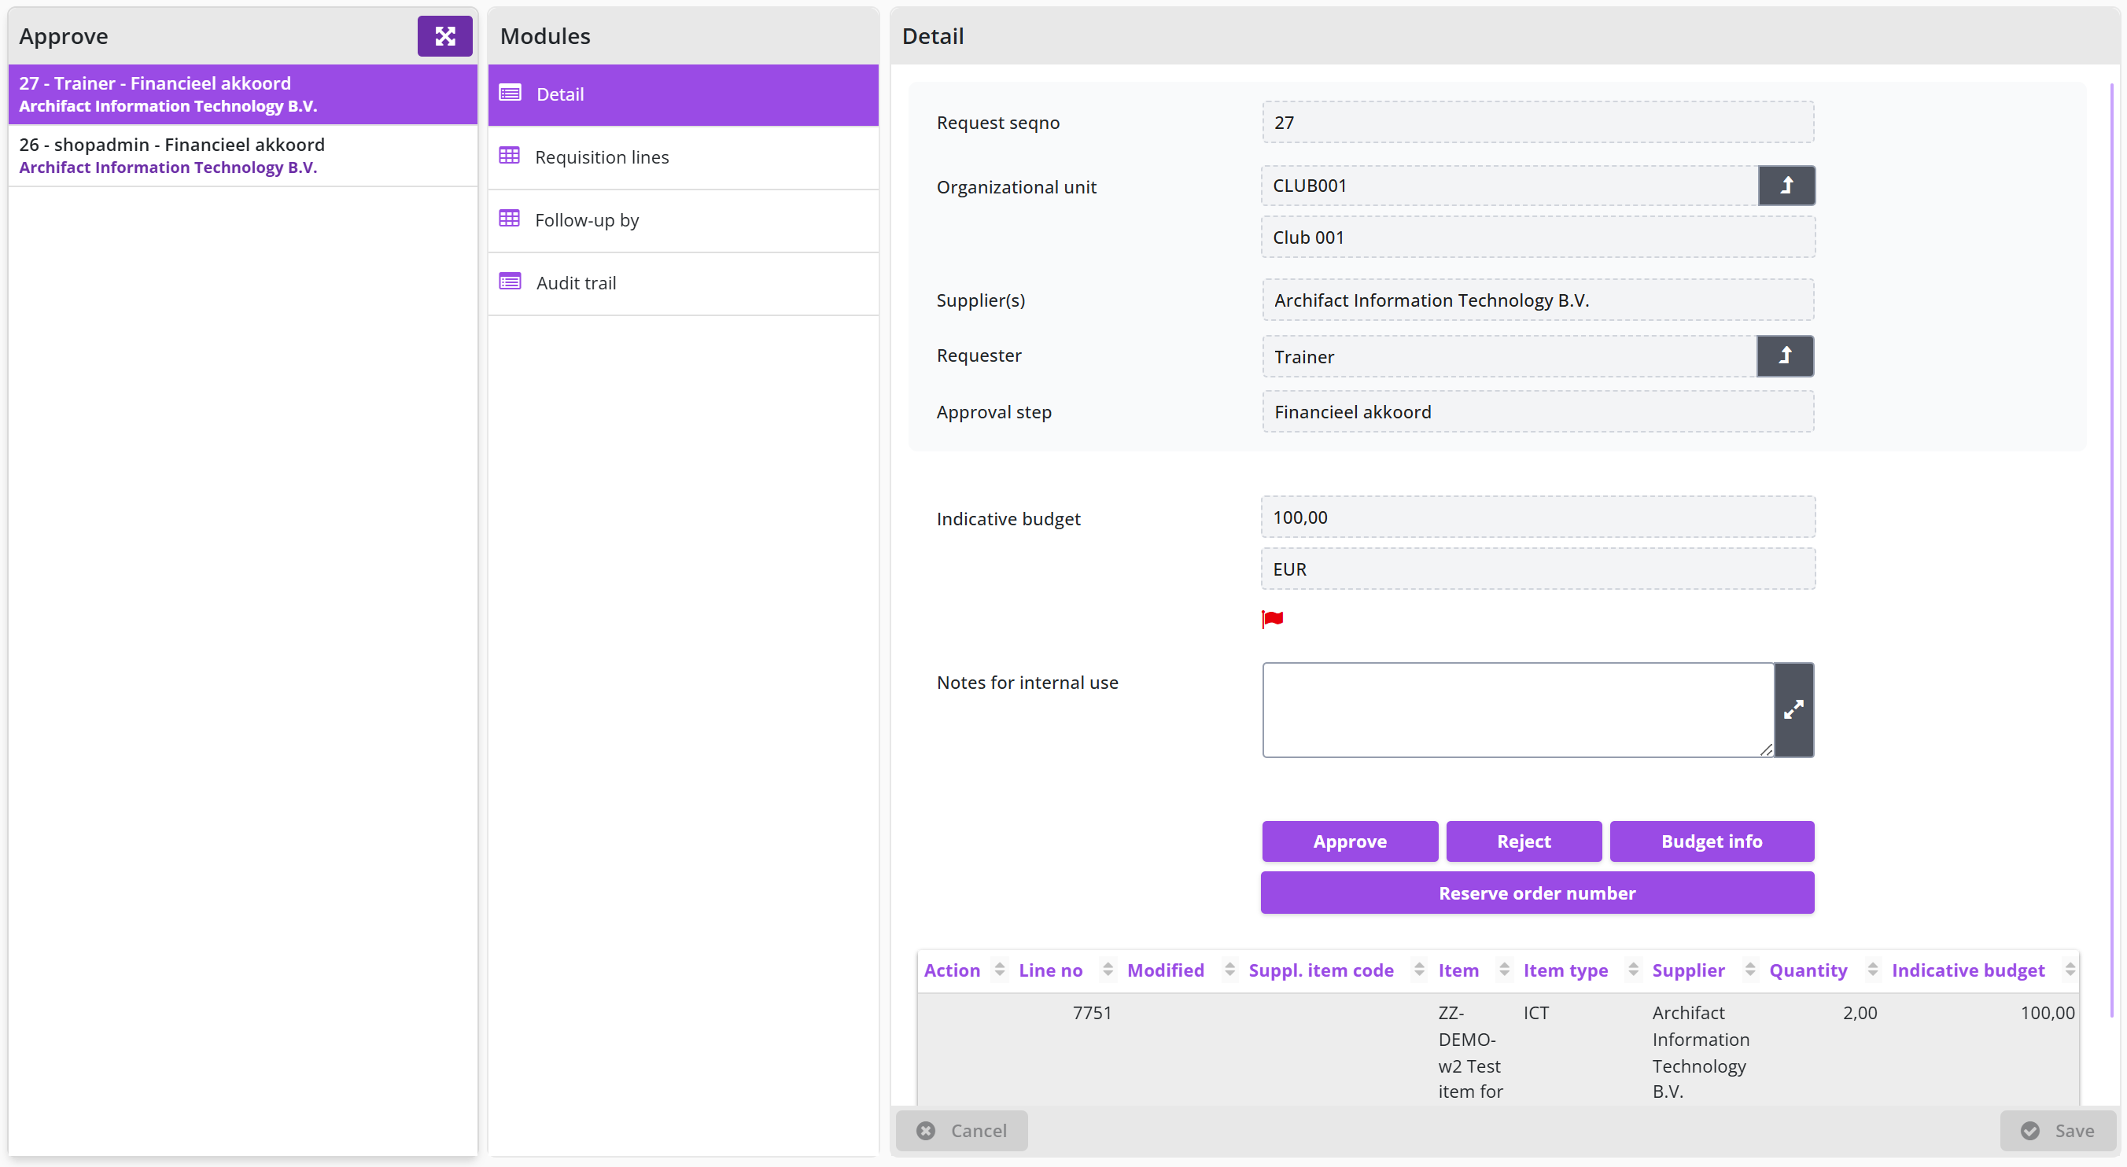2127x1167 pixels.
Task: Click the Audit trail list icon
Action: [x=510, y=282]
